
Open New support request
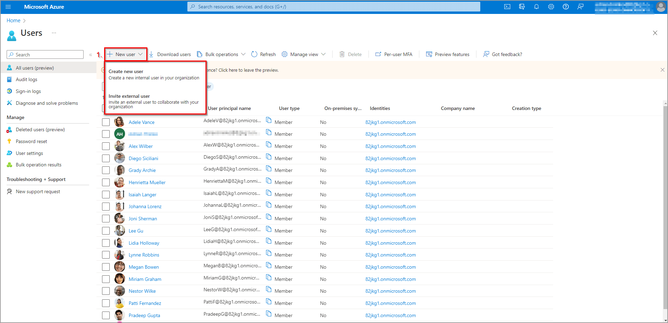(38, 191)
